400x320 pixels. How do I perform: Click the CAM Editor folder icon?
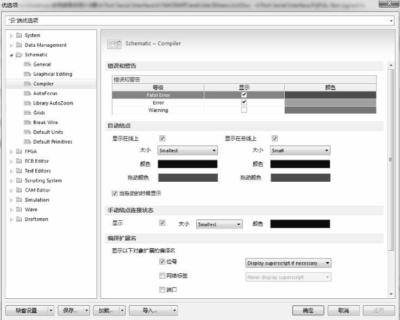click(x=19, y=190)
